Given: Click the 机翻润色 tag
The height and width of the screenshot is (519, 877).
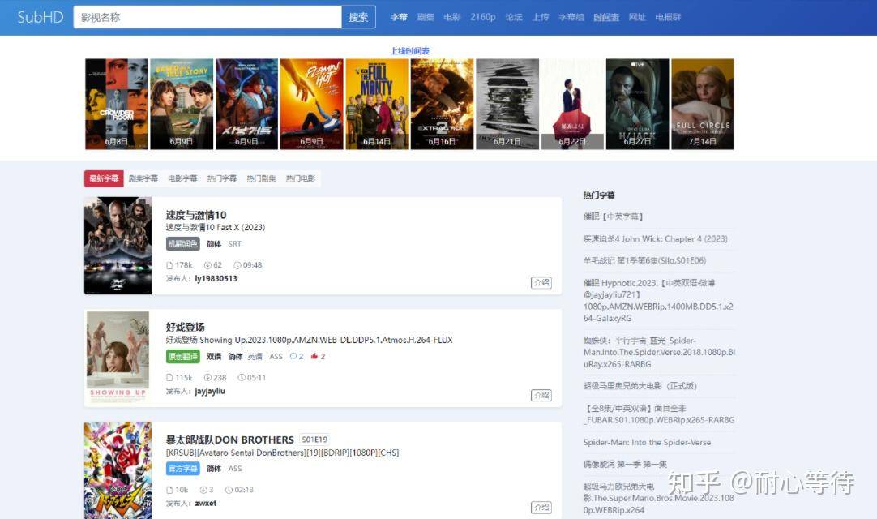Looking at the screenshot, I should pos(183,244).
